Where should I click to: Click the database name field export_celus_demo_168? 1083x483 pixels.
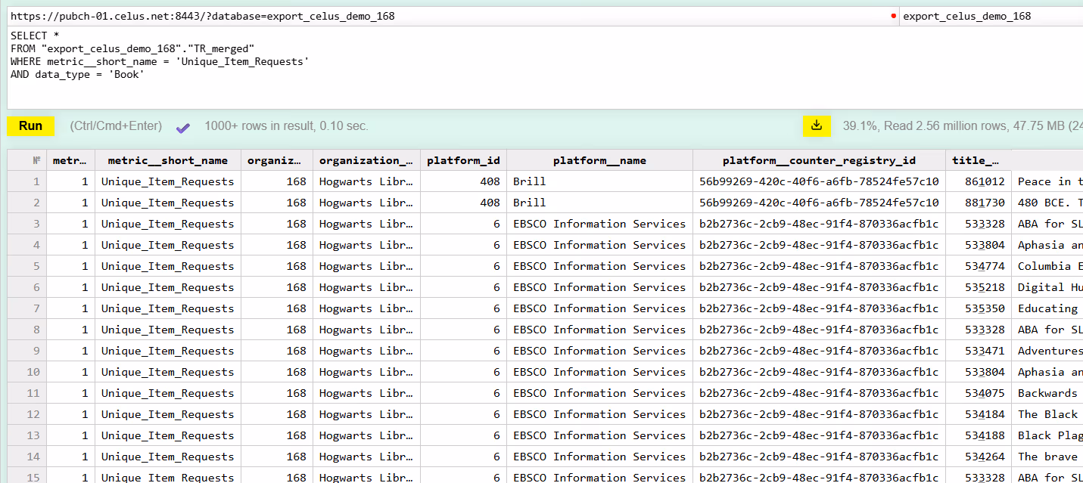pos(991,16)
